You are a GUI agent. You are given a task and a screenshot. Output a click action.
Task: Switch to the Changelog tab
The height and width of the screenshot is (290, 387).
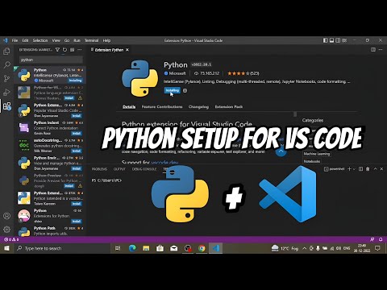pos(198,107)
